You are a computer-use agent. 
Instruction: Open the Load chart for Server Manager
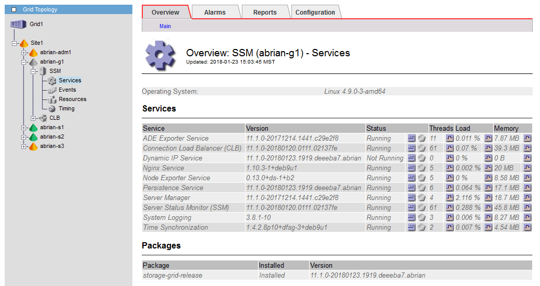(x=488, y=198)
